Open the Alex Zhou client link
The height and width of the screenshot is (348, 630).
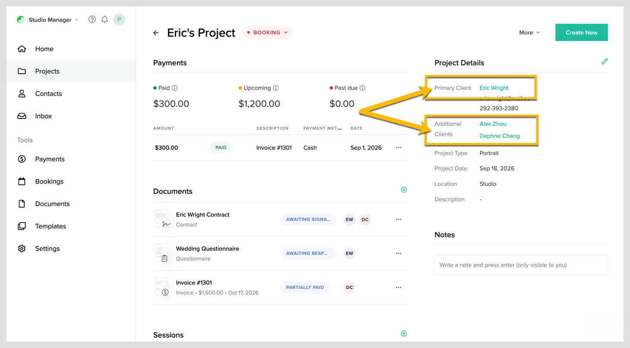click(x=493, y=124)
